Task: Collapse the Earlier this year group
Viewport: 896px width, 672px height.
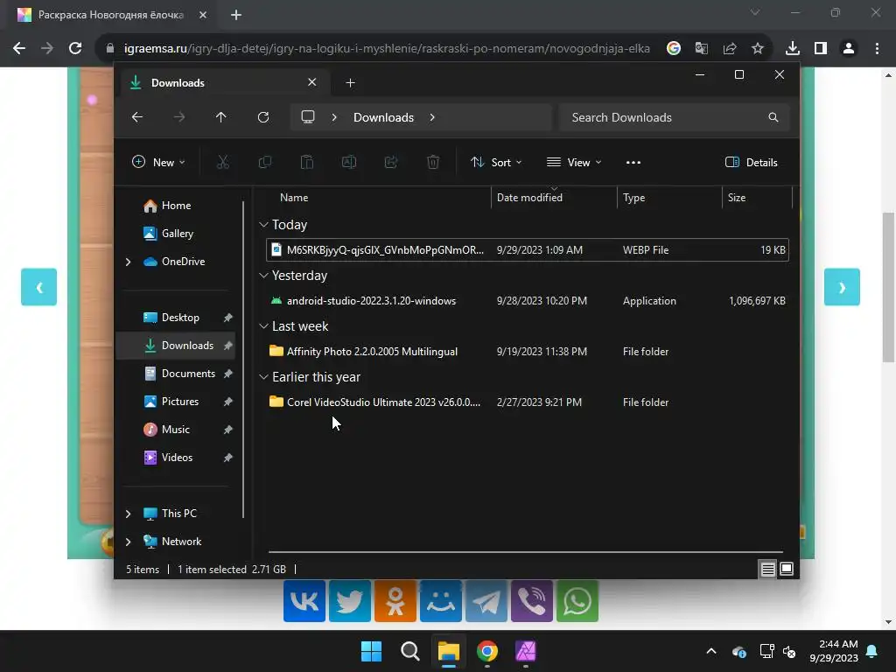Action: (x=263, y=377)
